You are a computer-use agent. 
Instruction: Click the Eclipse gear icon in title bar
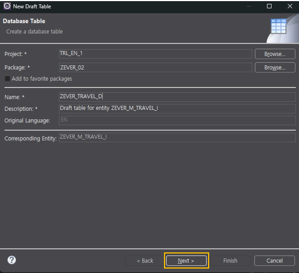click(x=7, y=6)
